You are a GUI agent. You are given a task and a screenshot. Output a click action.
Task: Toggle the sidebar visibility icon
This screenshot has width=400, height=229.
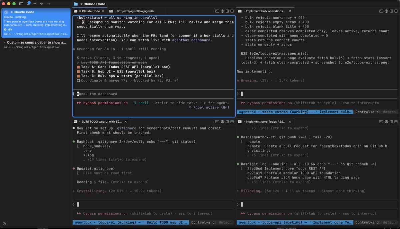tap(21, 4)
